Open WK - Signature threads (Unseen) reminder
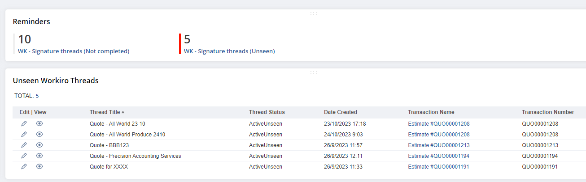This screenshot has width=586, height=182. 229,51
